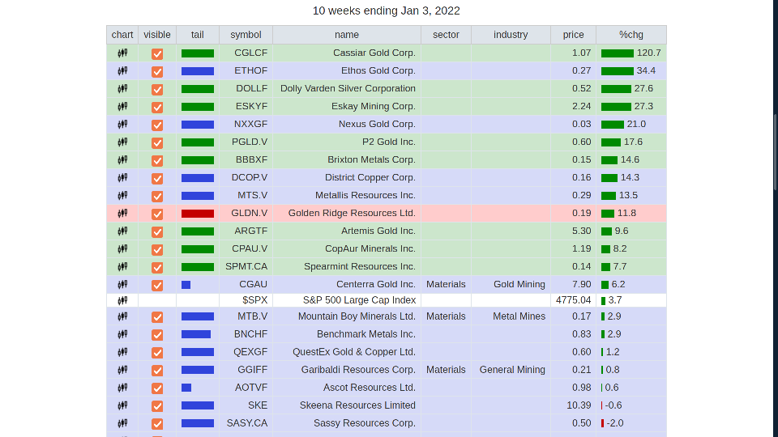Sort table by symbol column header
This screenshot has width=778, height=437.
coord(246,35)
